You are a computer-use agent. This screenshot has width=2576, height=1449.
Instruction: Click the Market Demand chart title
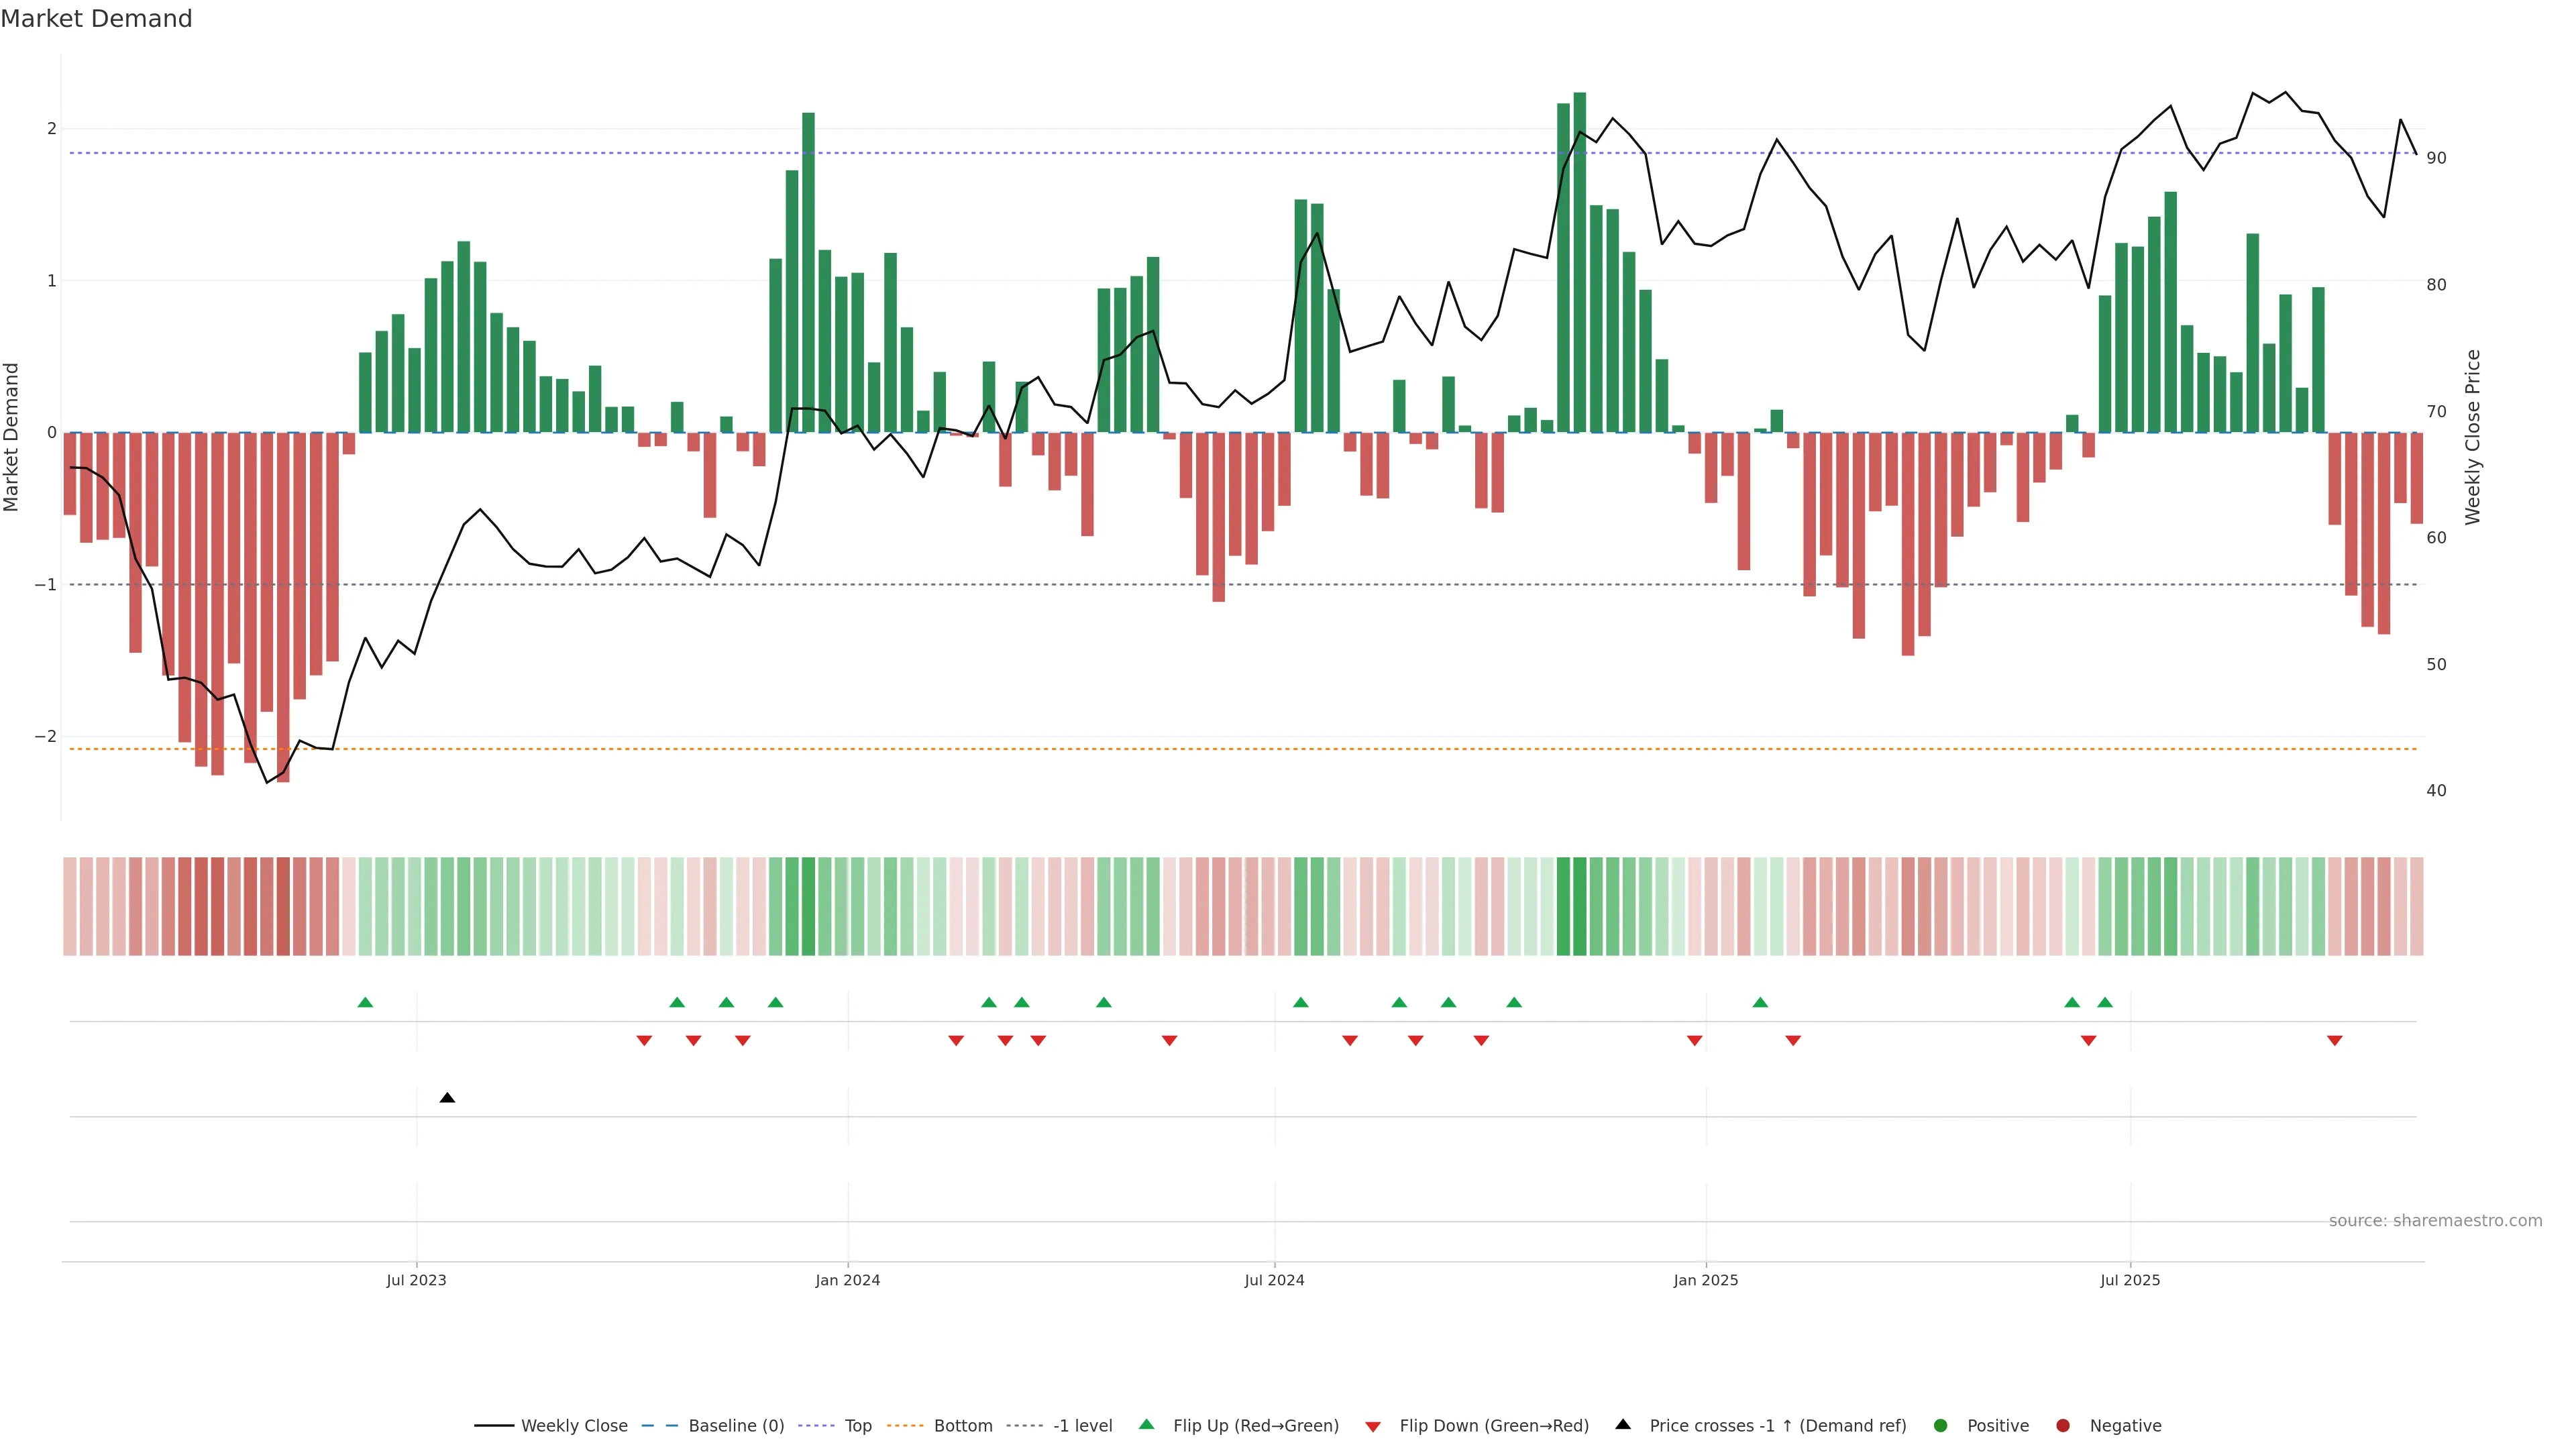pyautogui.click(x=96, y=19)
